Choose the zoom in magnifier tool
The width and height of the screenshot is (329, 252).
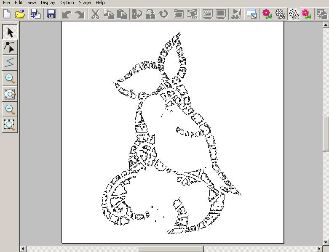[x=10, y=78]
